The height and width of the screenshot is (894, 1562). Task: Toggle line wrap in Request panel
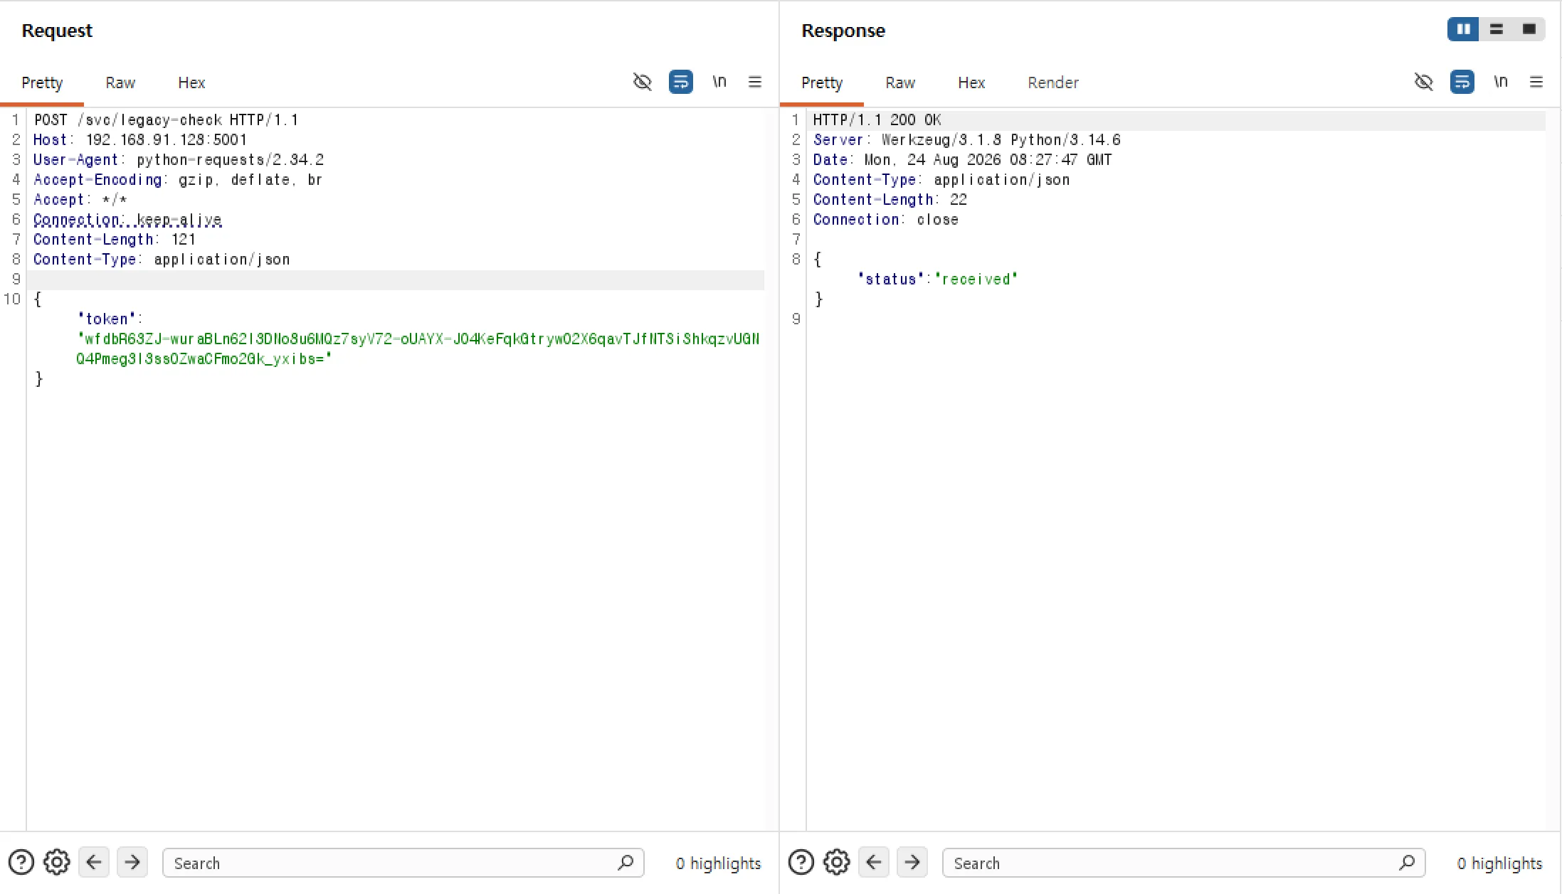681,82
